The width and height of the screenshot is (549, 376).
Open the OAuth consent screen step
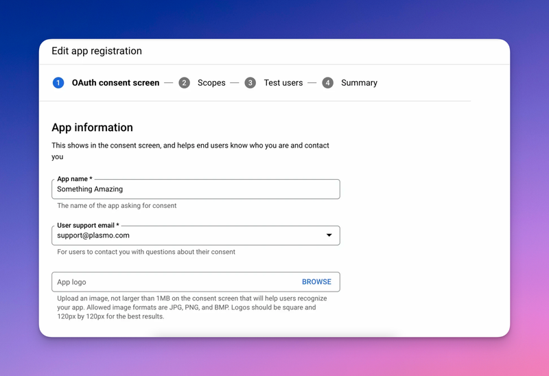pyautogui.click(x=115, y=82)
